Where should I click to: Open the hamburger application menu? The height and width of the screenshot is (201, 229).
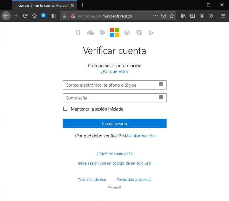coord(223,16)
